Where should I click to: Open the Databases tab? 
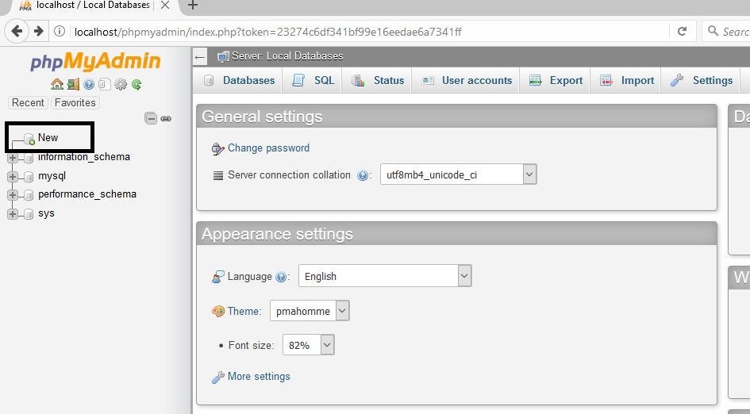point(239,80)
